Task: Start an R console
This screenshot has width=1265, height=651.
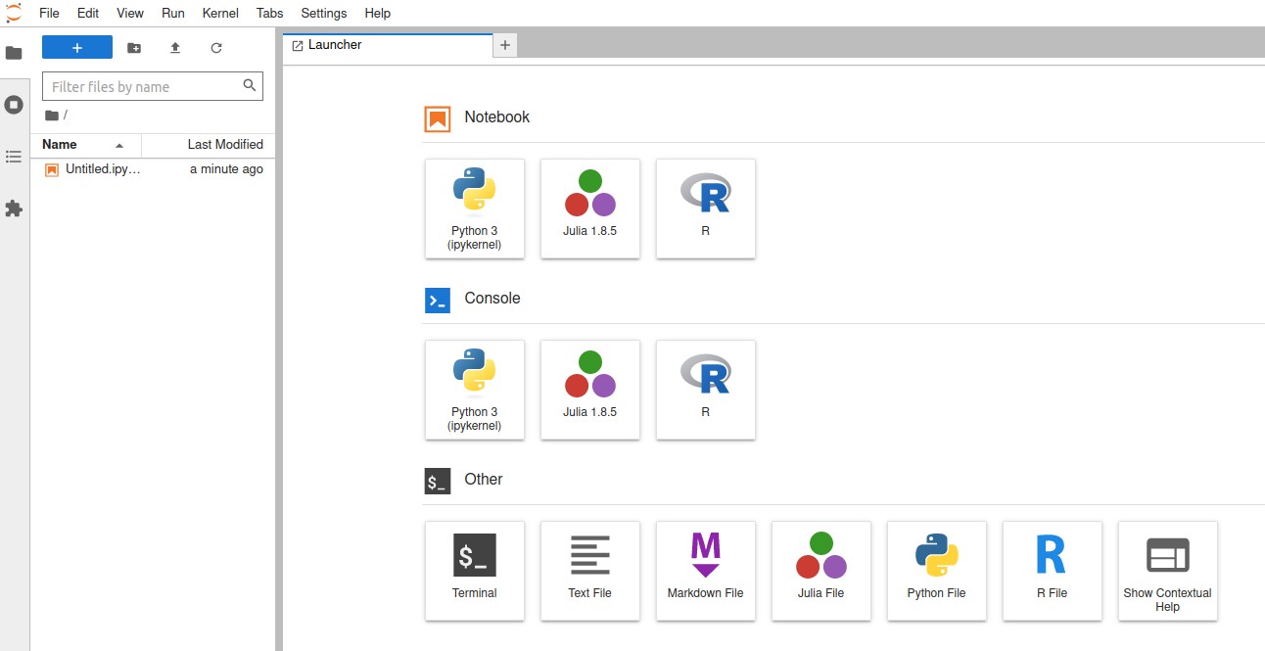Action: click(x=706, y=390)
